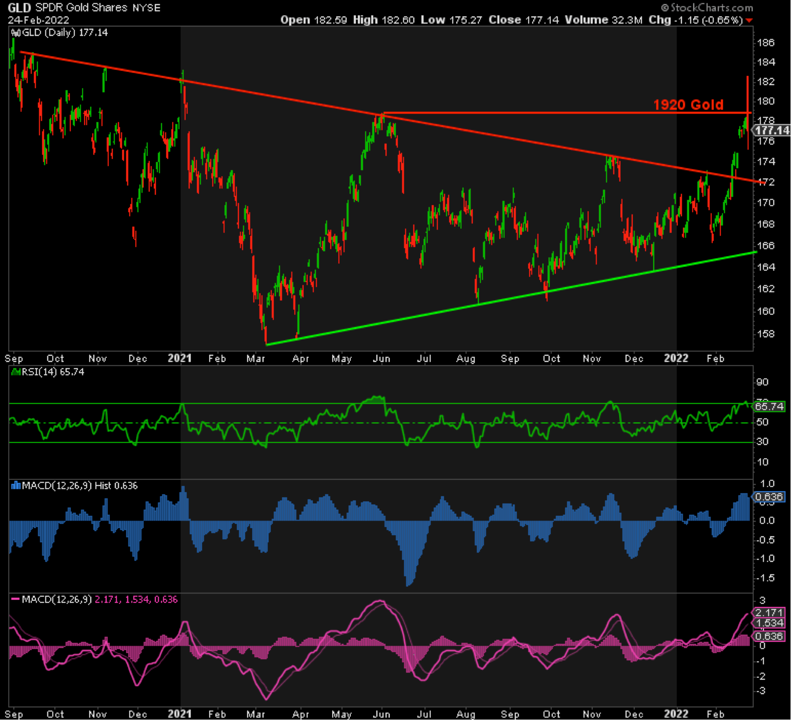The height and width of the screenshot is (720, 791).
Task: Click the GLD (Daily) 177.14 legend
Action: [65, 33]
